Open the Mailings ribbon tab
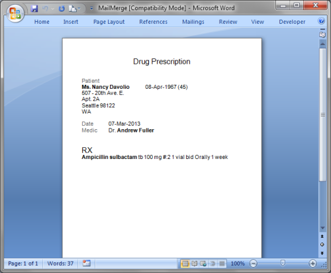Screen dimensions: 331x273 (193, 22)
